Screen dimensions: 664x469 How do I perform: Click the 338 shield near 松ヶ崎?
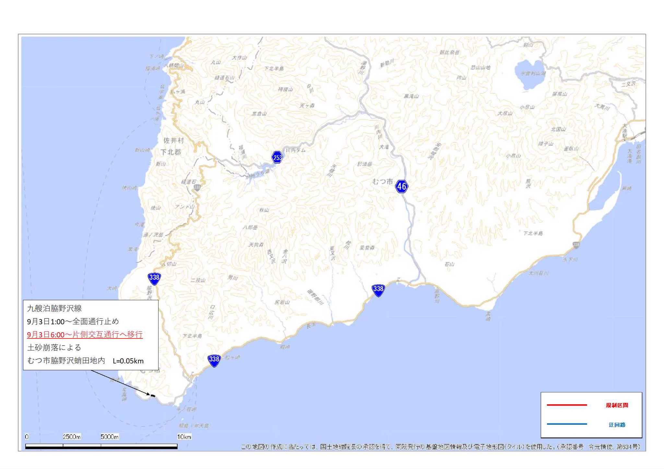pos(214,360)
